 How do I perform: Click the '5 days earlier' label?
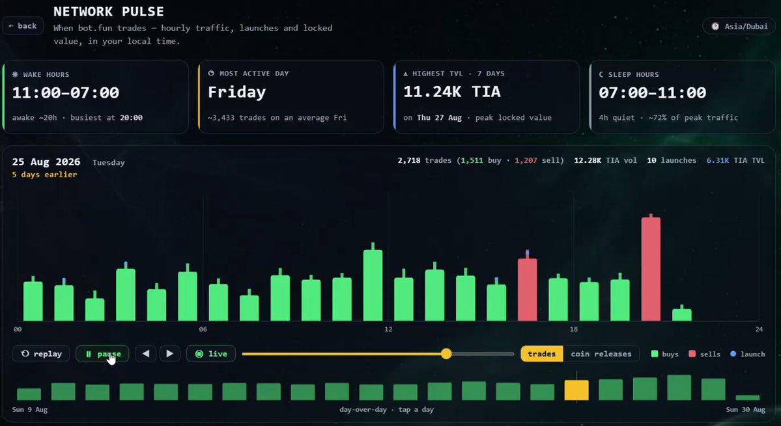coord(45,175)
